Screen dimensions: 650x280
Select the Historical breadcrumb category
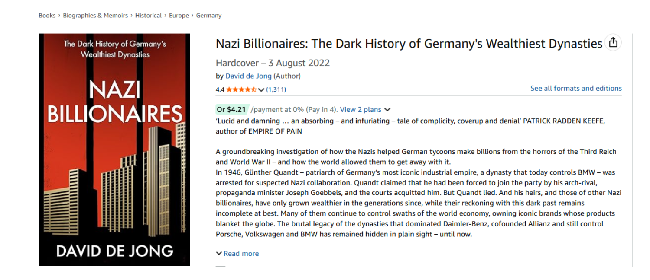tap(148, 16)
